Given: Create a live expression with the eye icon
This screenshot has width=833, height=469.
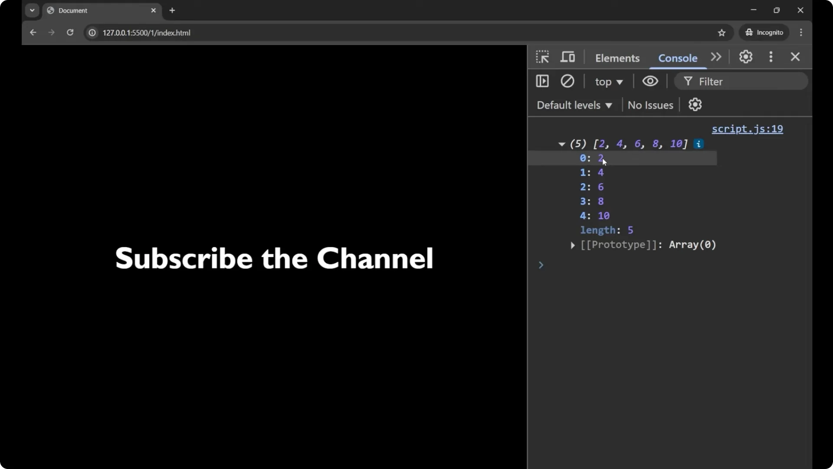Looking at the screenshot, I should click(x=650, y=81).
